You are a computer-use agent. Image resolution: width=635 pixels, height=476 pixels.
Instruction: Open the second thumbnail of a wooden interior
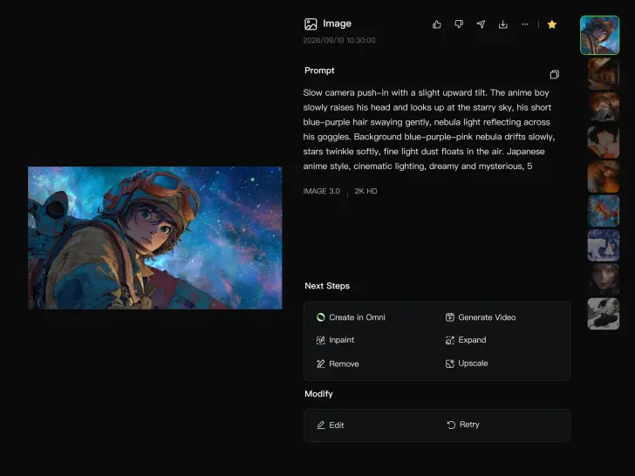tap(604, 73)
